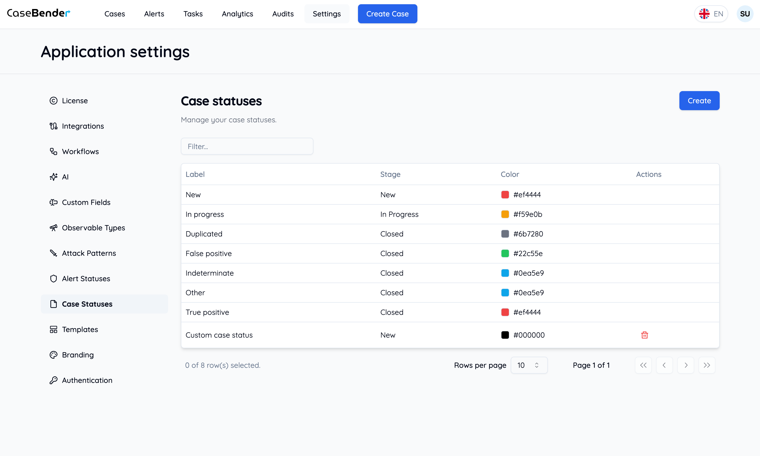Click the Authentication key icon
The width and height of the screenshot is (760, 456).
[54, 380]
